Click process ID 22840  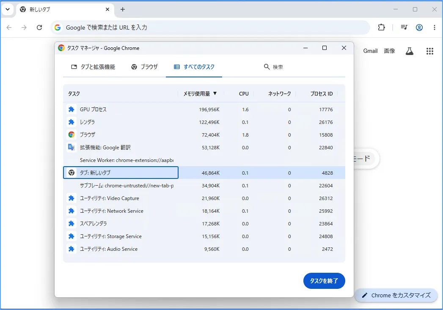[326, 148]
